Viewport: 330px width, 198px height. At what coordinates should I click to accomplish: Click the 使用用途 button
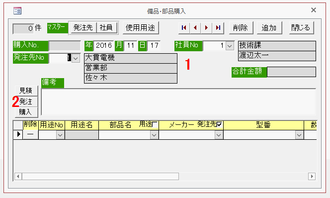pyautogui.click(x=140, y=28)
